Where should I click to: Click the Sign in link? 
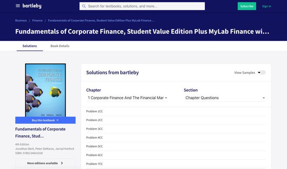click(267, 6)
